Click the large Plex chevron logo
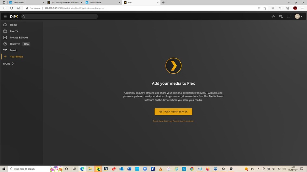This screenshot has width=307, height=172. click(173, 66)
